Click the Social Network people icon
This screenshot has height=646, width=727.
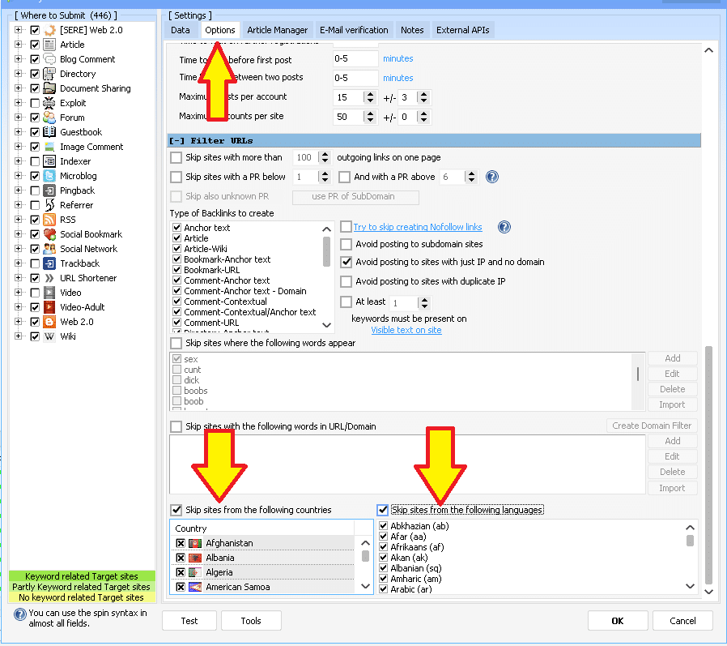49,249
